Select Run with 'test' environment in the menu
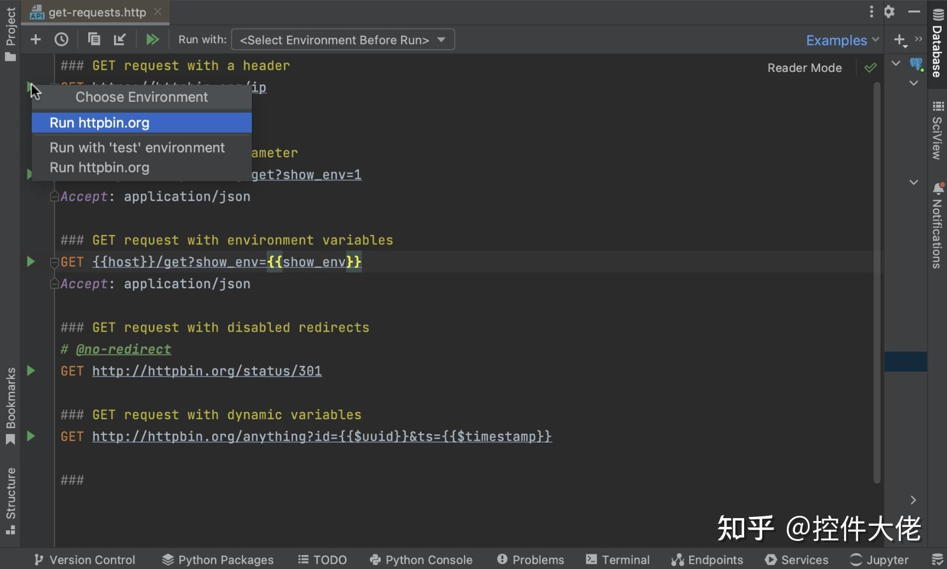The height and width of the screenshot is (569, 947). click(137, 147)
